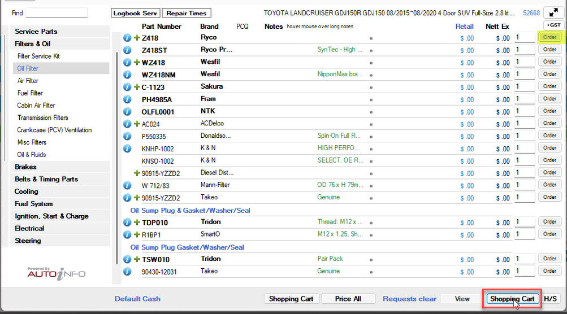Open info icon for C-1123 Sakura
567x314 pixels.
click(x=127, y=87)
